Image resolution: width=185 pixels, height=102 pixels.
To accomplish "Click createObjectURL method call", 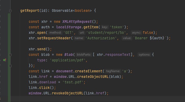I will click(x=93, y=77).
